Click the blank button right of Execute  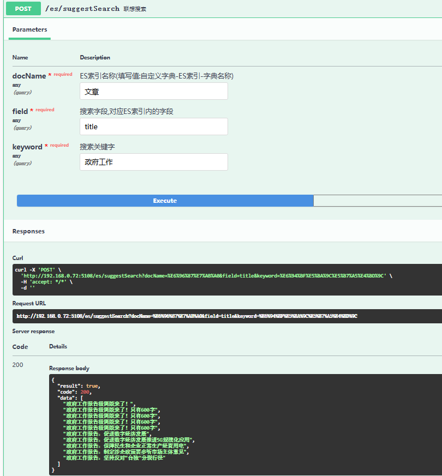[x=378, y=201]
